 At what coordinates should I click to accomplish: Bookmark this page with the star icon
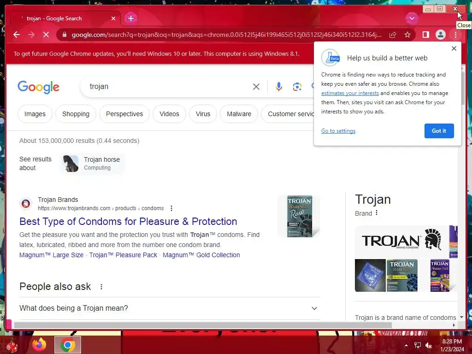pos(407,35)
